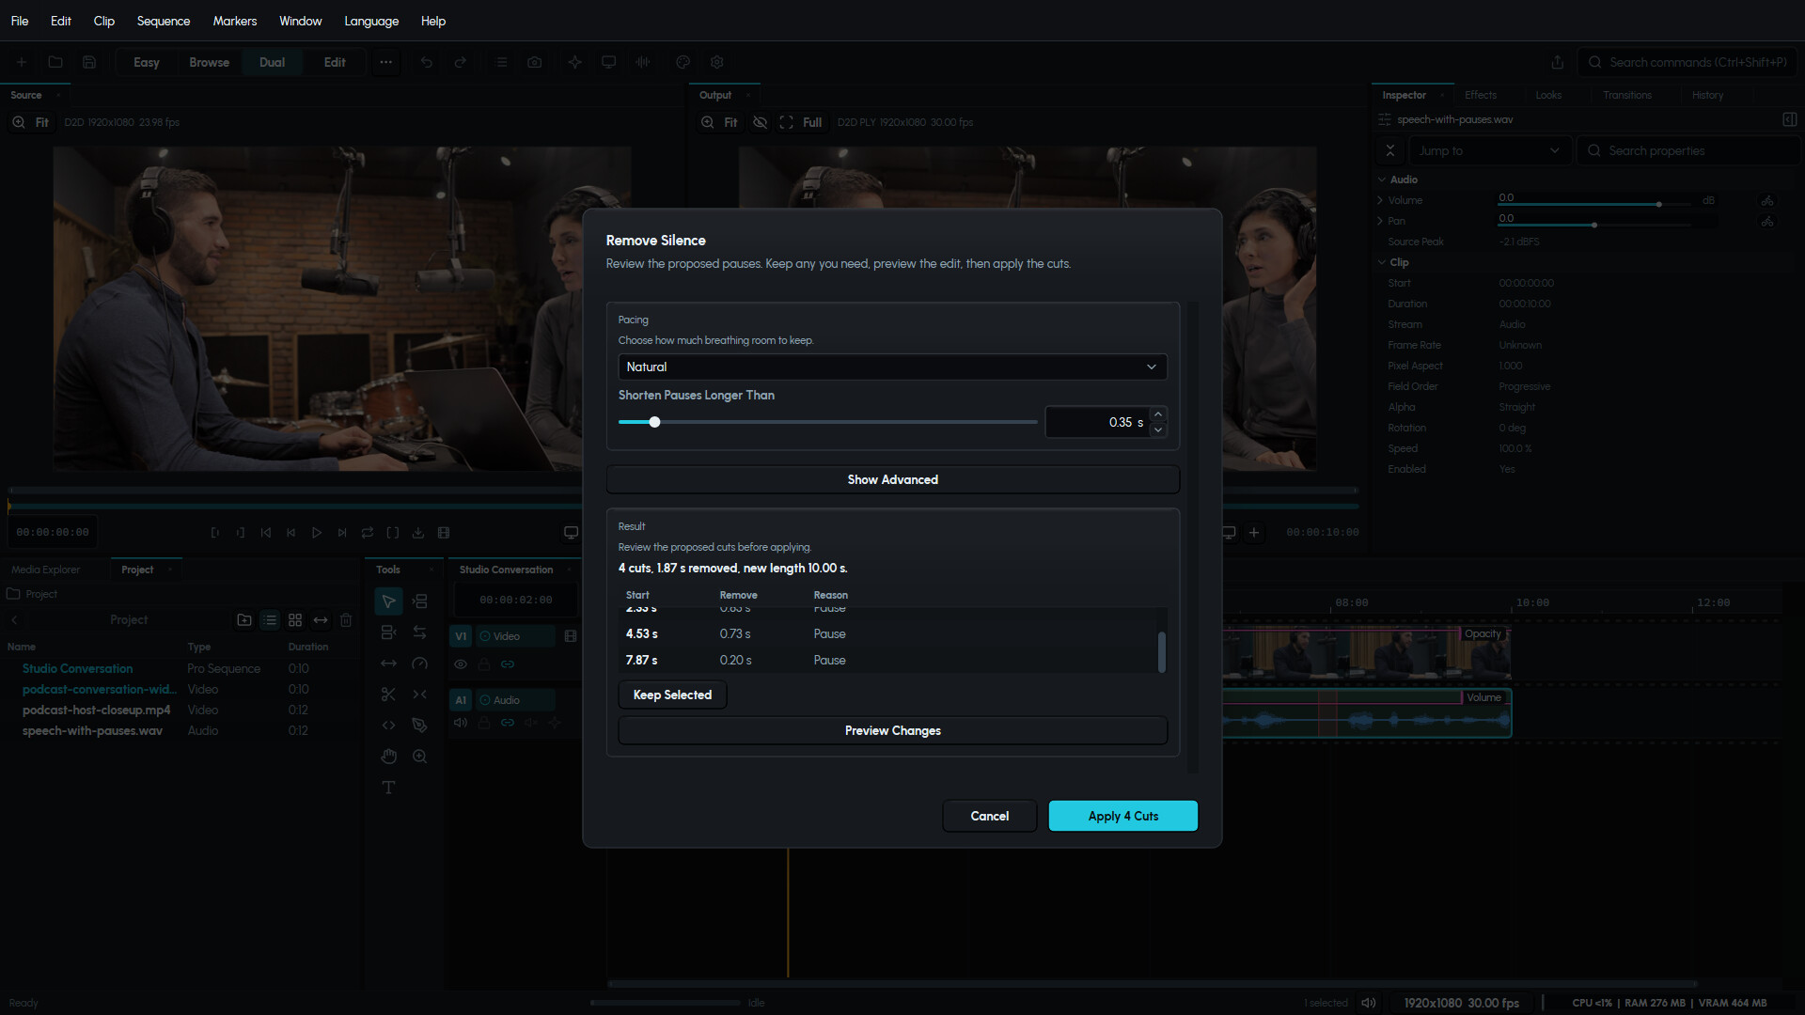This screenshot has height=1015, width=1805.
Task: Open the color palette icon in toolbar
Action: coord(683,62)
